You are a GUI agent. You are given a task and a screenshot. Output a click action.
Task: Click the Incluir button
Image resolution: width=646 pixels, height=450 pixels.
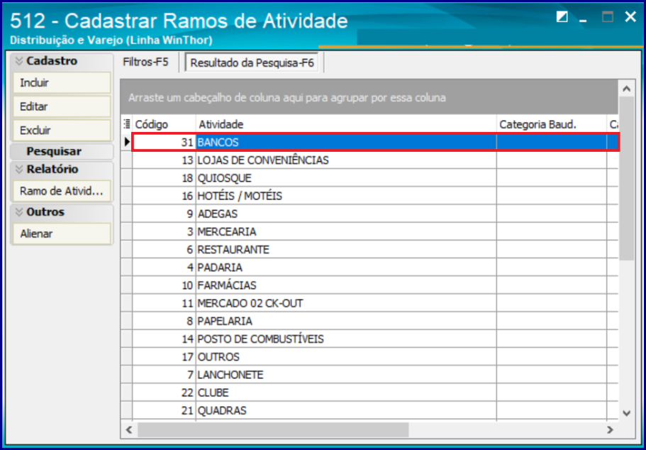[x=62, y=82]
